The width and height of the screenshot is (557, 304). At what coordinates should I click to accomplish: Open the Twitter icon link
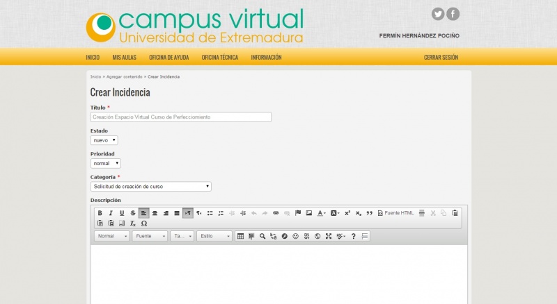click(x=438, y=14)
